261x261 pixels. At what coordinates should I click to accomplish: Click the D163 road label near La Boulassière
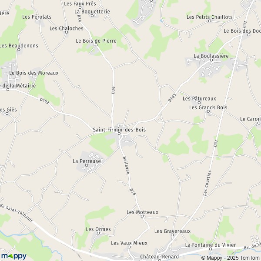pos(172,98)
